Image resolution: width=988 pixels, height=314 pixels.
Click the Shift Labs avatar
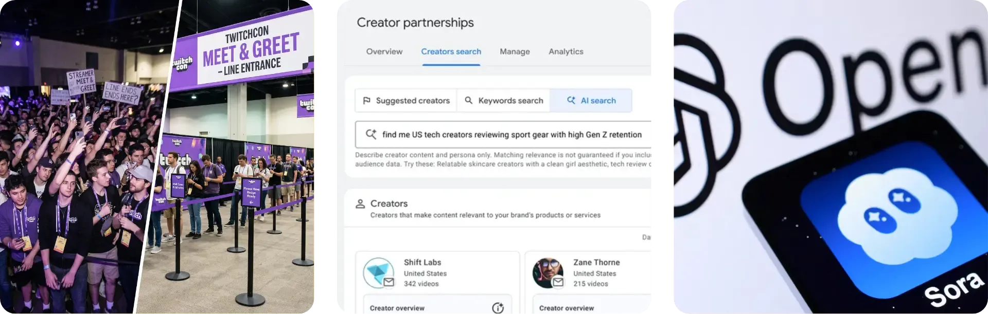[x=378, y=272]
